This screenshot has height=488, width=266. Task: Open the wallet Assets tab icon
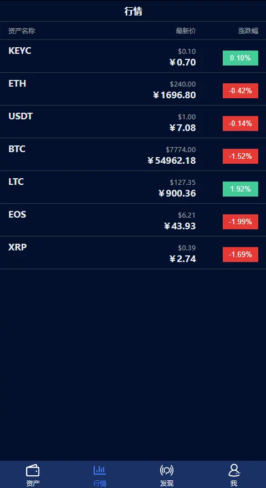tap(33, 470)
